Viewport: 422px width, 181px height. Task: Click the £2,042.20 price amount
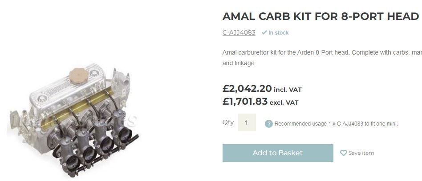click(x=247, y=89)
